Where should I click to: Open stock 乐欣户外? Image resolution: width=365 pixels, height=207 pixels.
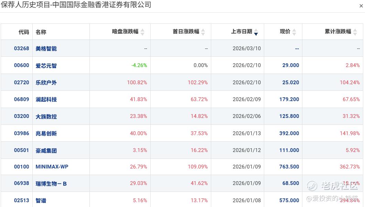pyautogui.click(x=46, y=83)
